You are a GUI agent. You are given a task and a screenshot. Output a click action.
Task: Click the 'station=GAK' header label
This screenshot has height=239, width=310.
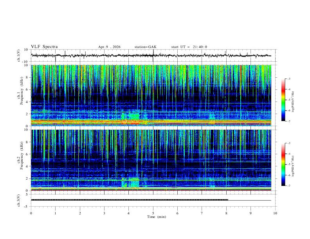[146, 47]
